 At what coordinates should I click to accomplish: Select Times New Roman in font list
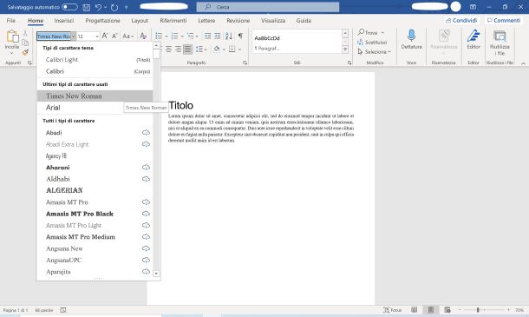95,96
